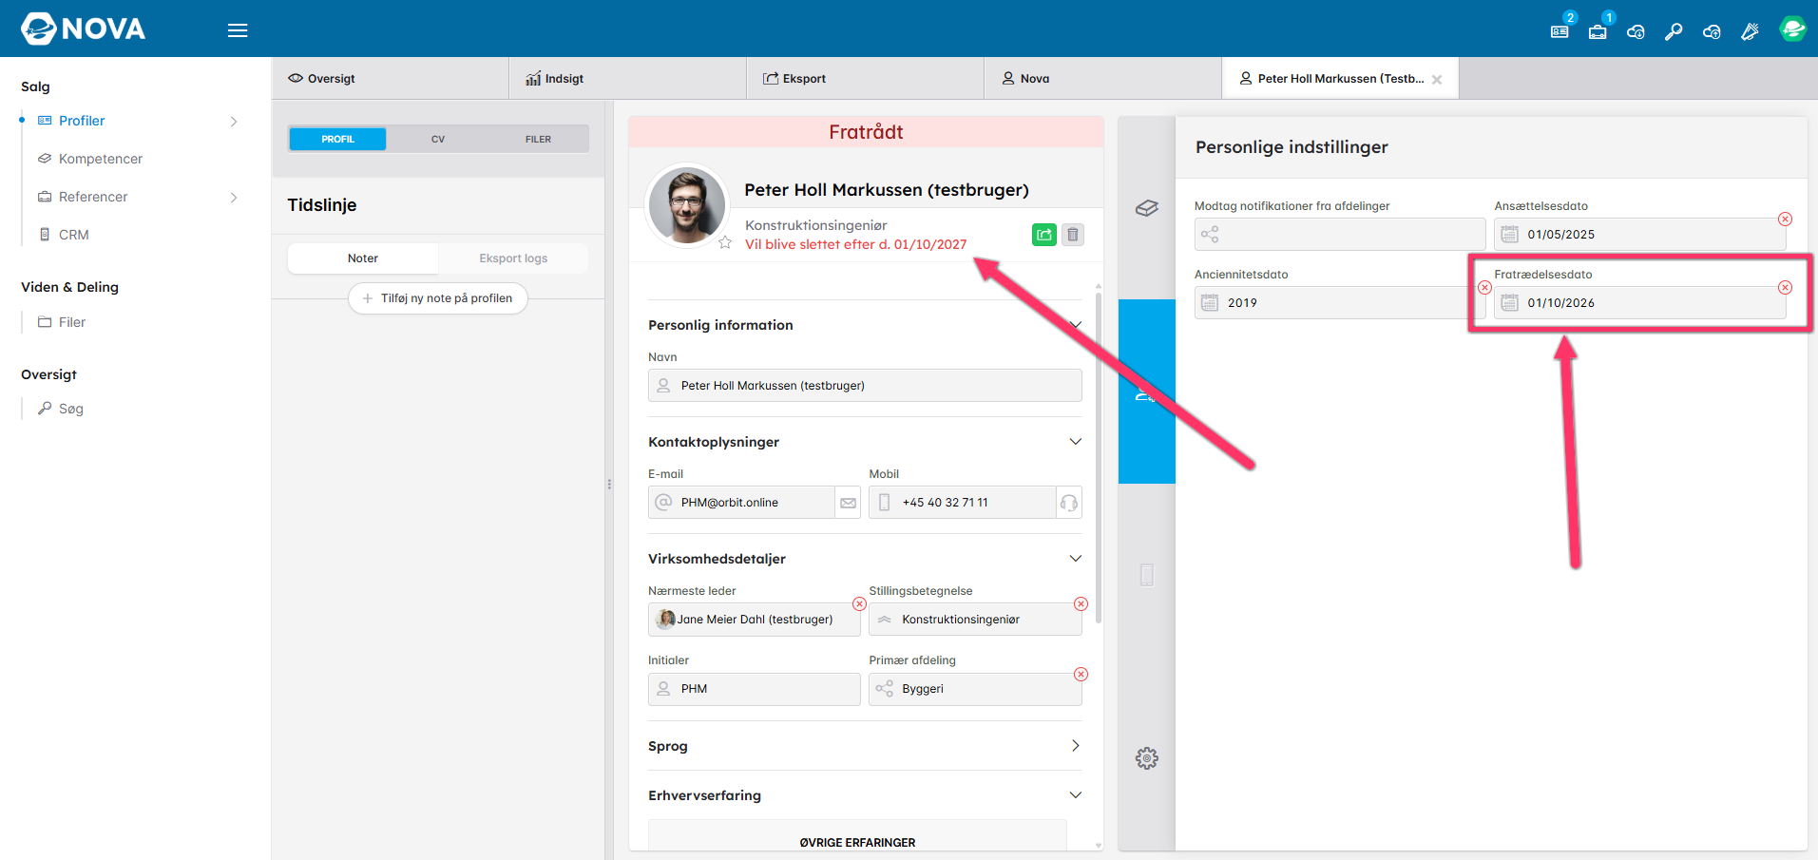Clear the Primær afdeling field
The image size is (1818, 860).
1081,675
